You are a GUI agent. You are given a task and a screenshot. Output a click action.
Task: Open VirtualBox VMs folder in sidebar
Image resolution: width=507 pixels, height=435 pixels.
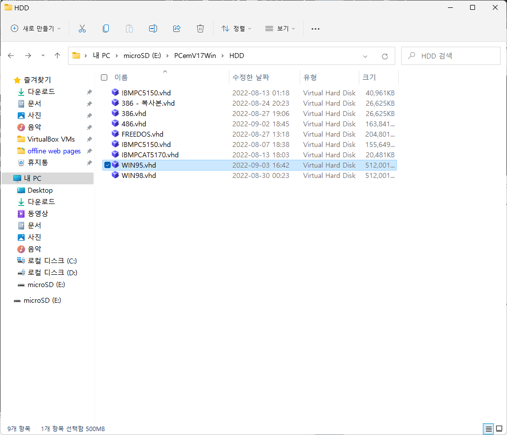click(51, 139)
